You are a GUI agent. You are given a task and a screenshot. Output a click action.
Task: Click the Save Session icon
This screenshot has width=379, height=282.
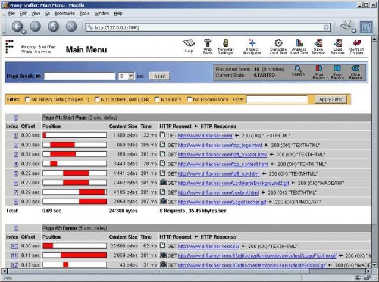tap(318, 43)
